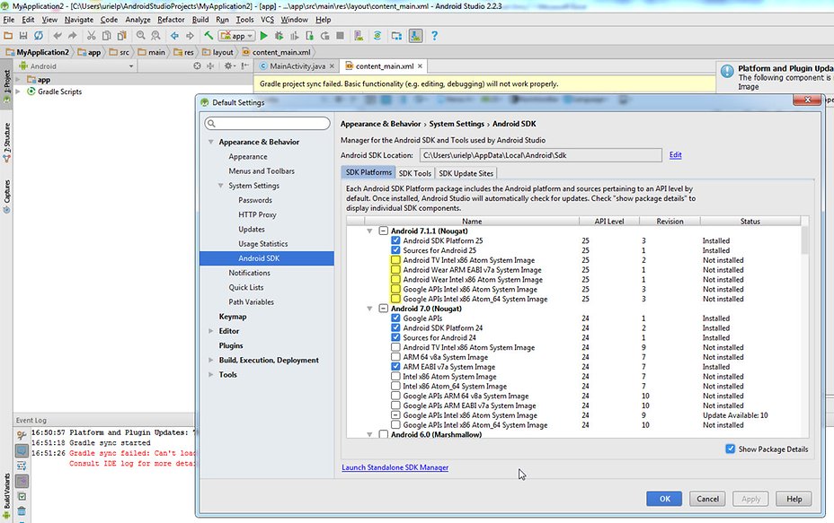Expand the Tools settings section
The image size is (834, 523).
point(211,374)
